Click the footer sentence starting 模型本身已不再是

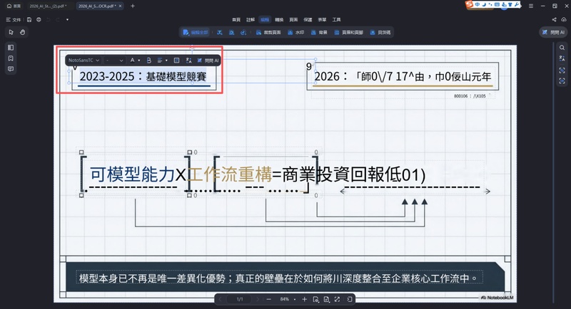click(278, 278)
